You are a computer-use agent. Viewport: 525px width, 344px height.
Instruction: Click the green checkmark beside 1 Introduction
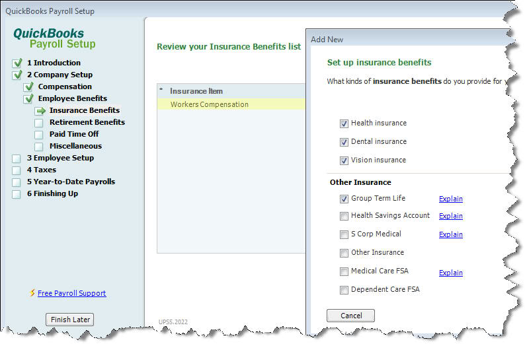click(x=17, y=63)
